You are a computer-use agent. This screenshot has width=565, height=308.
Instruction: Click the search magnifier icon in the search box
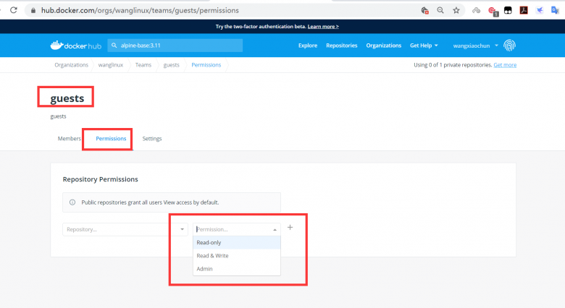tap(114, 46)
